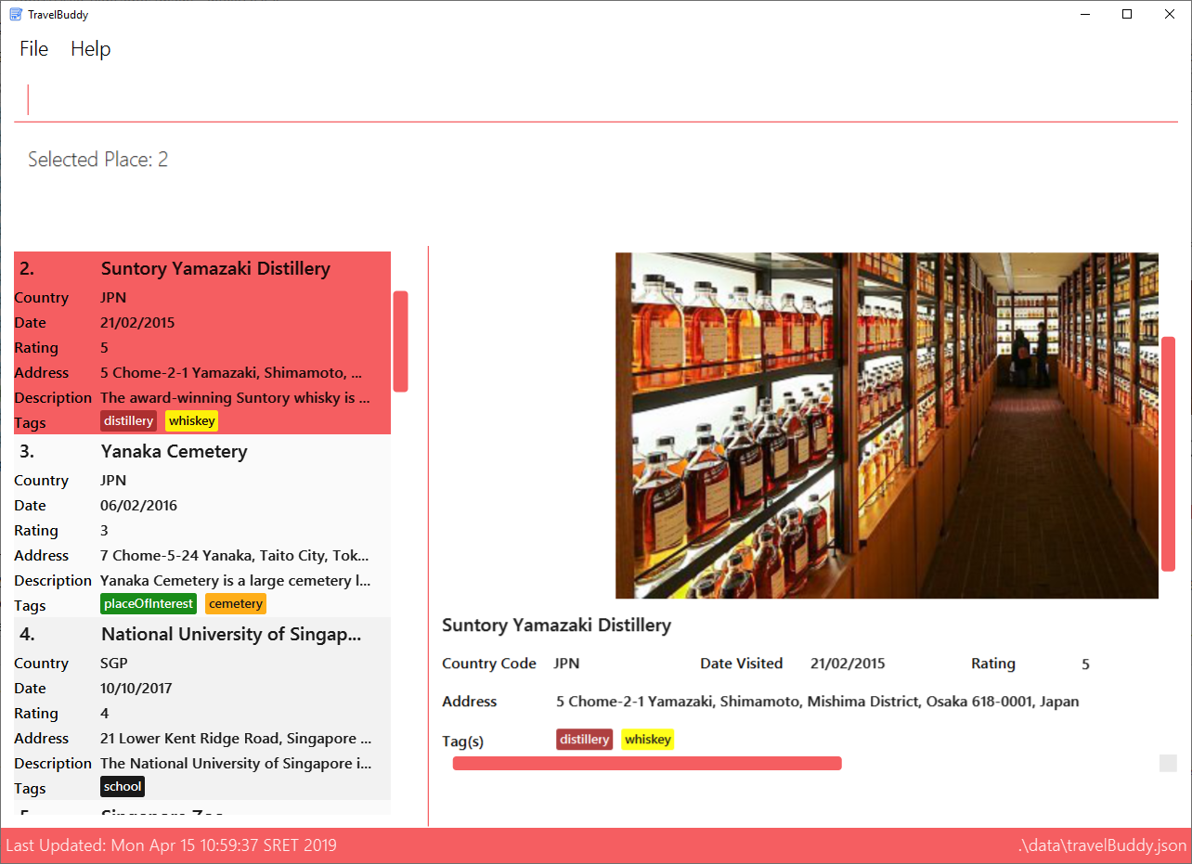Select the Suntory Yamazaki Distillery place card title
Screen dimensions: 1192x864
click(215, 269)
